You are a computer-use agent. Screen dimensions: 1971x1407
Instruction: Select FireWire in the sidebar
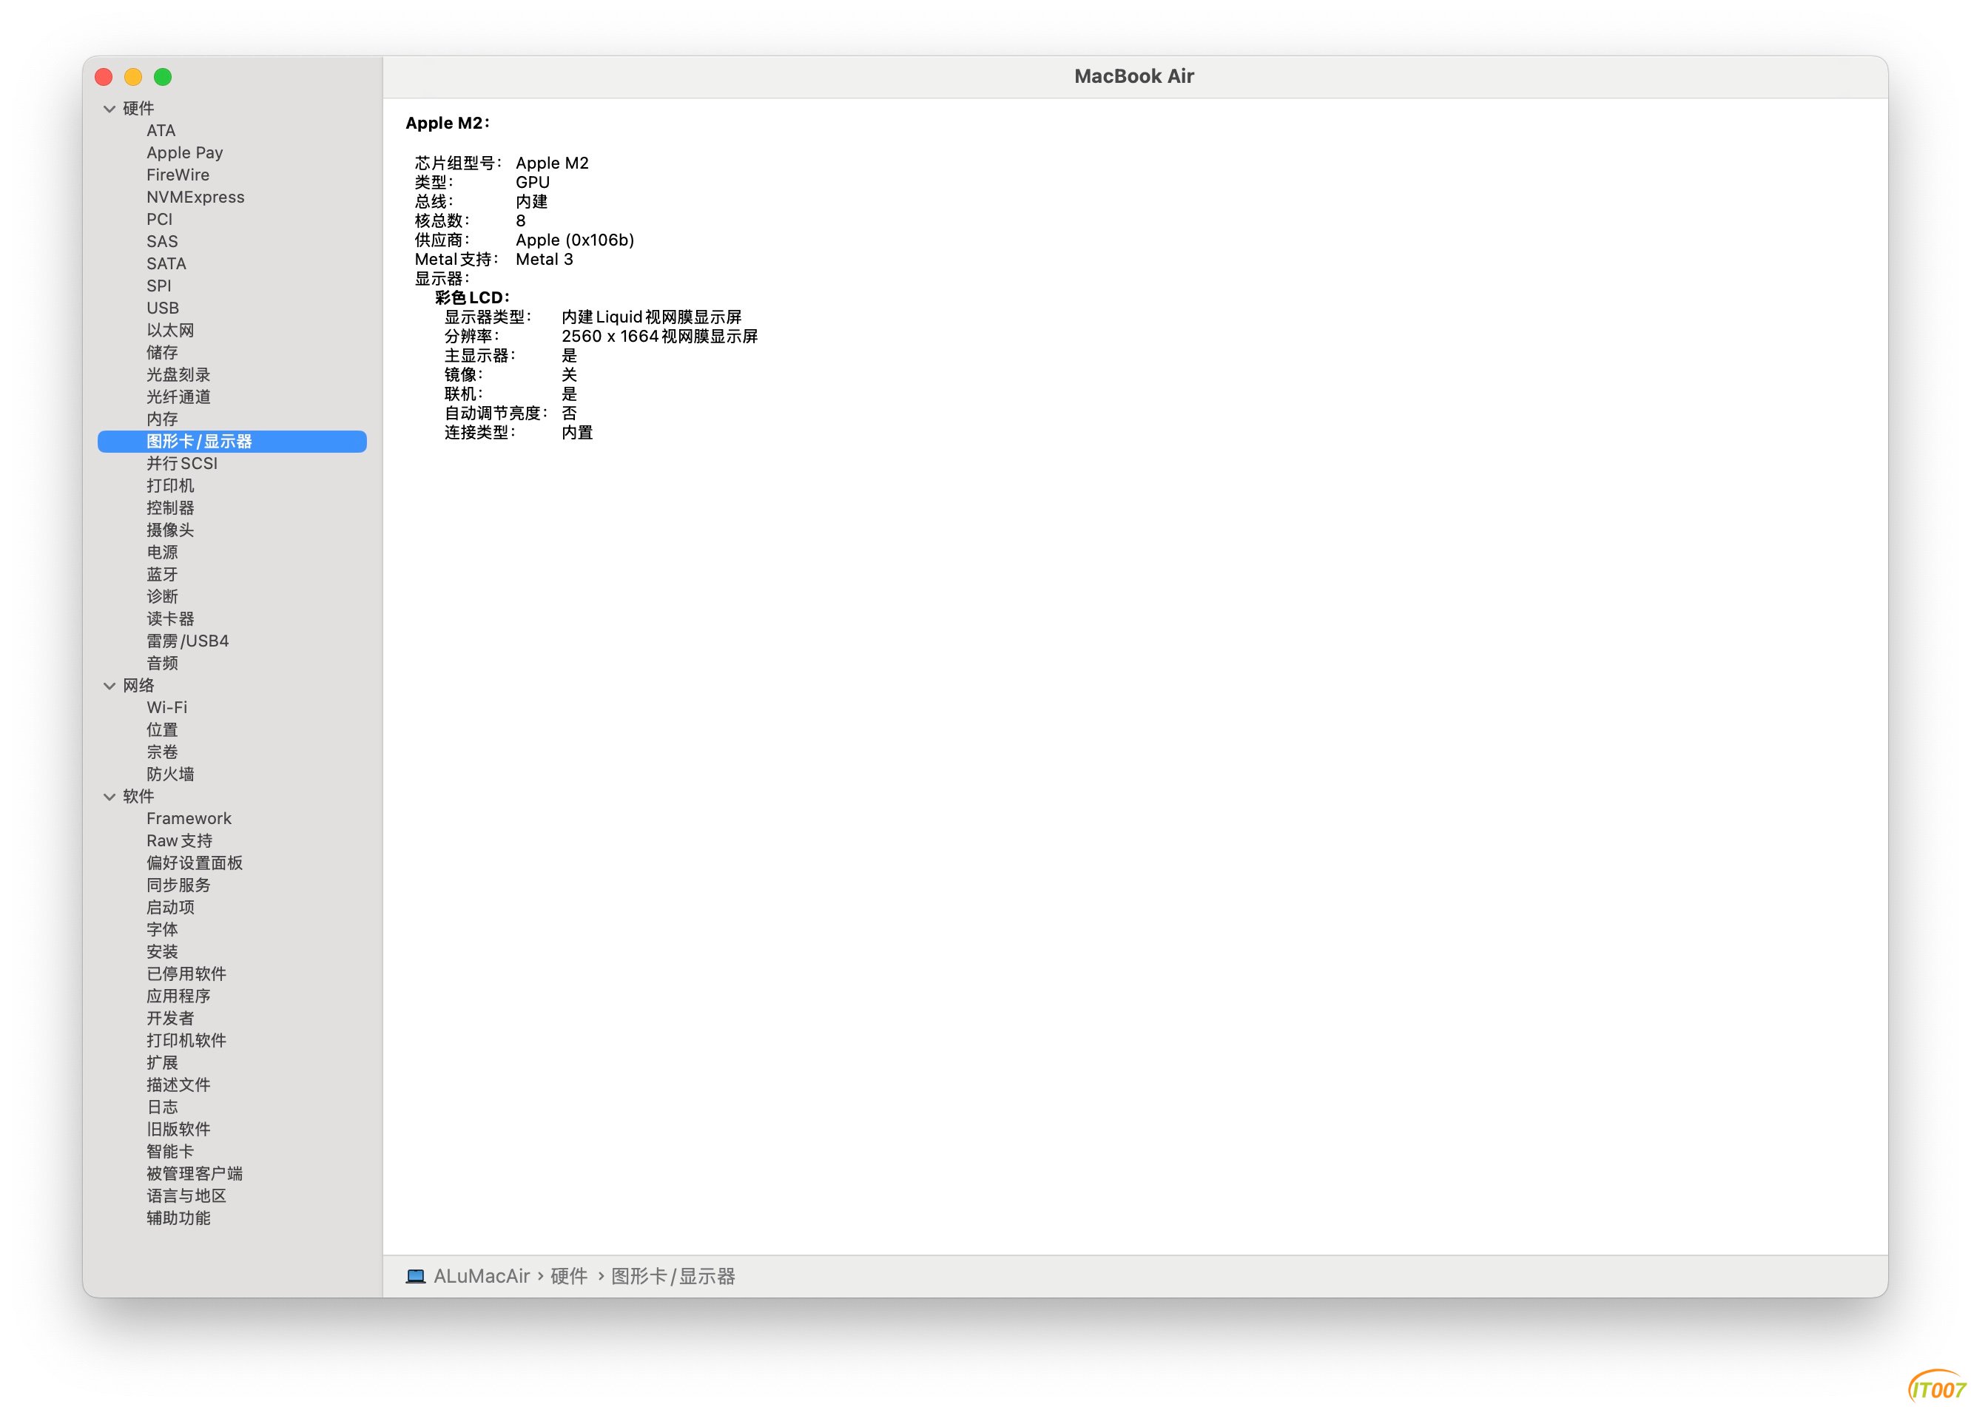178,174
